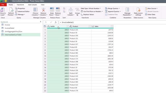Click the Manage Parameters icon
Screen dimensions: 166x93
click(x=127, y=10)
